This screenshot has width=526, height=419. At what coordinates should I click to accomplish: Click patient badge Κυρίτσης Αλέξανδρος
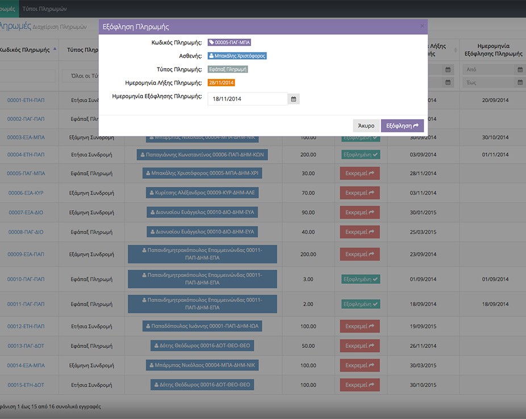tap(202, 192)
